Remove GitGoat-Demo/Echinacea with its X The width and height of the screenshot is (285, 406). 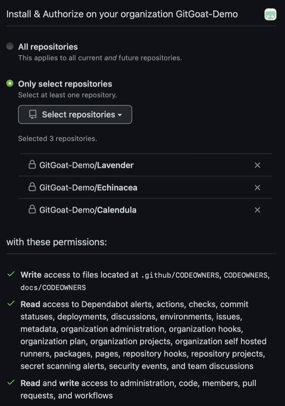pyautogui.click(x=257, y=187)
